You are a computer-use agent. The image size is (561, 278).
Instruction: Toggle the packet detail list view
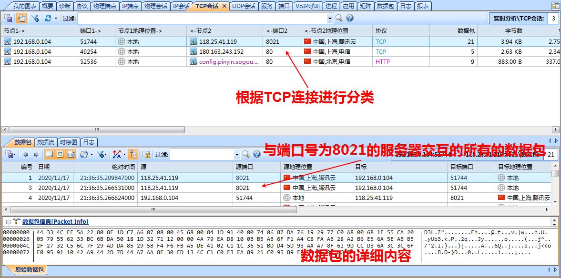point(60,153)
